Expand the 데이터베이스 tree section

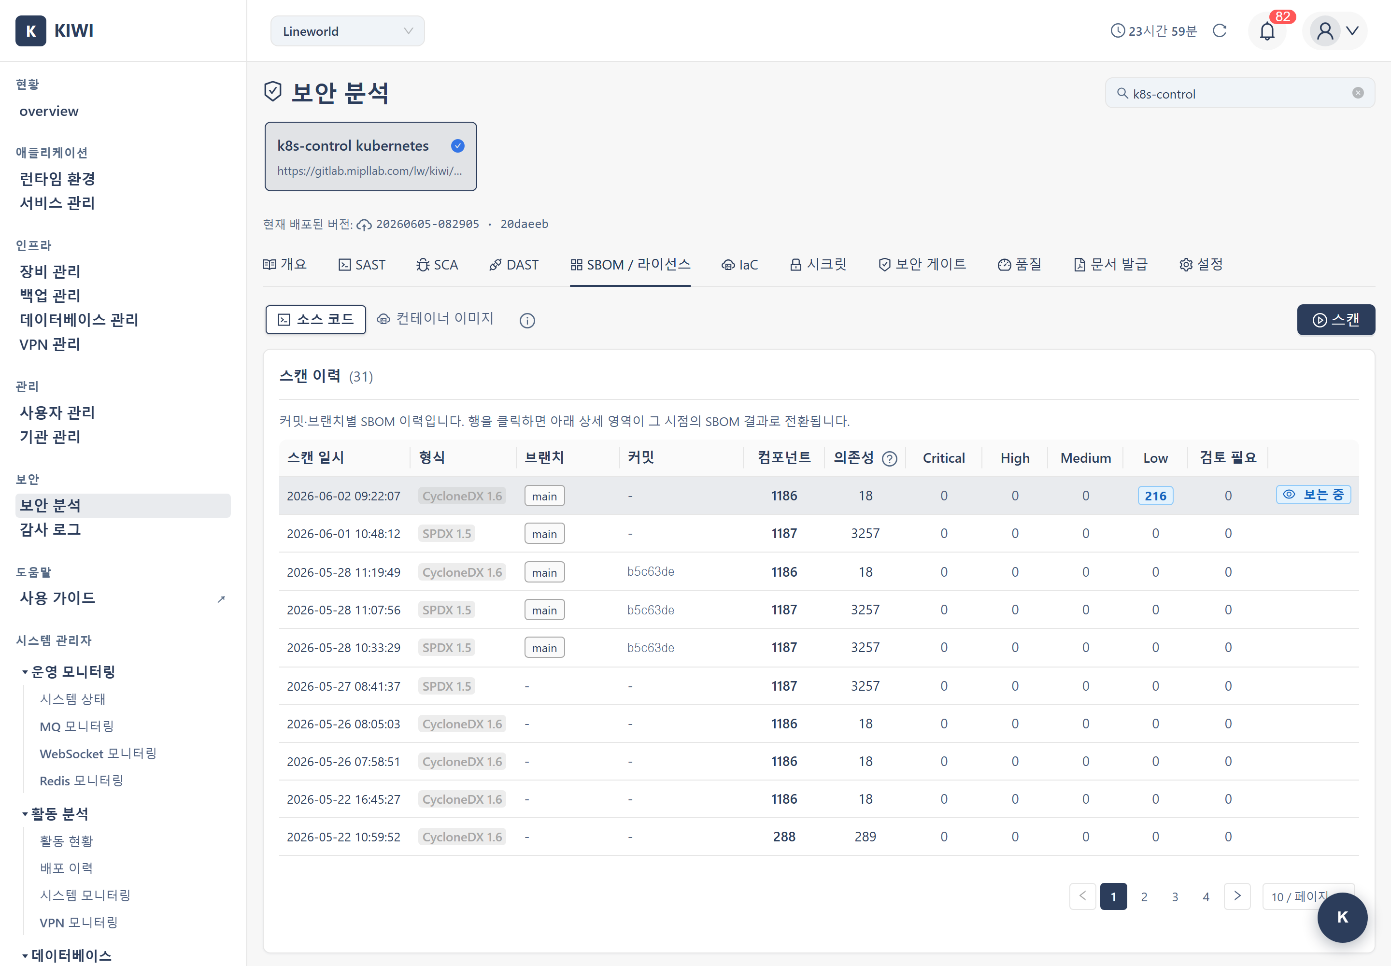pyautogui.click(x=25, y=956)
